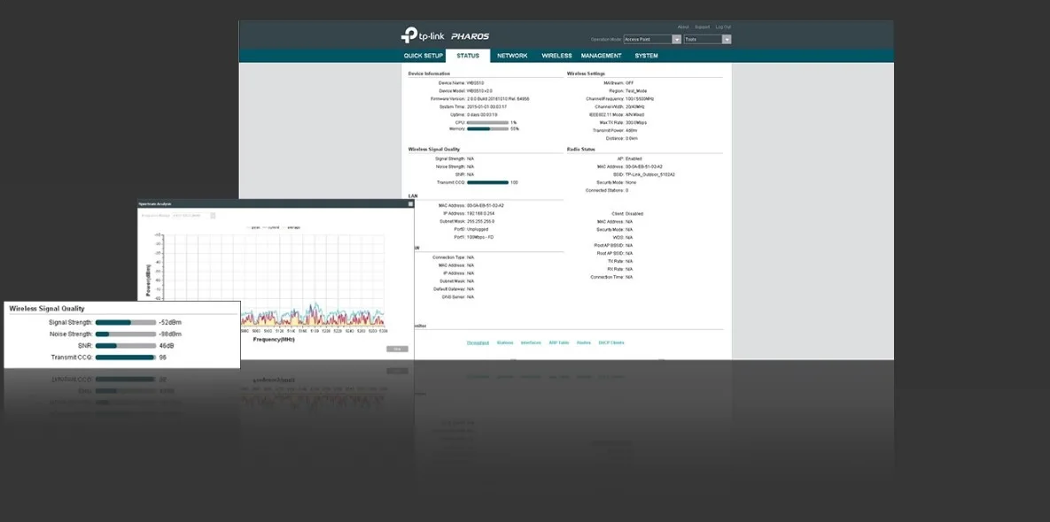Click the About link
1050x522 pixels.
[682, 27]
